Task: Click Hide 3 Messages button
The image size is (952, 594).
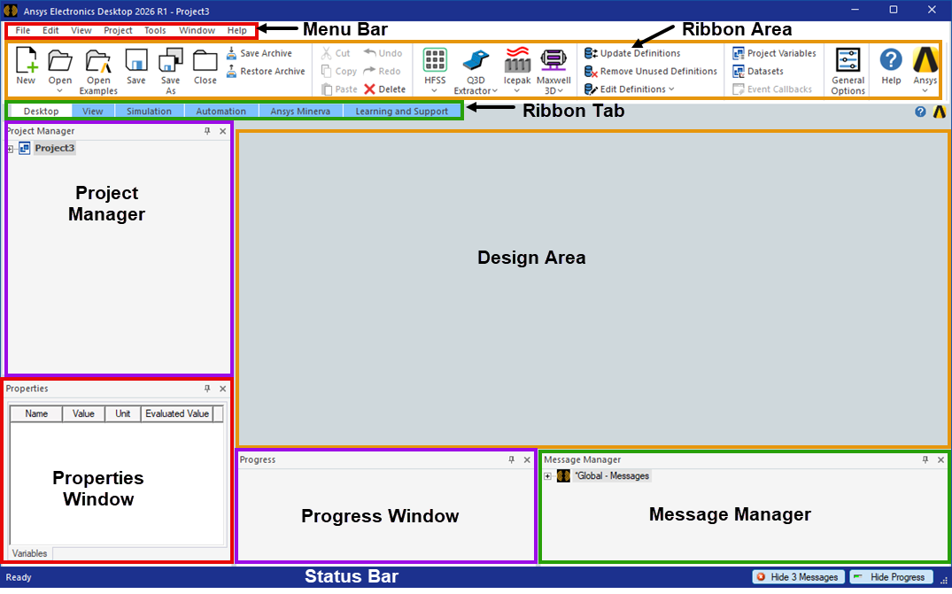Action: (x=797, y=577)
